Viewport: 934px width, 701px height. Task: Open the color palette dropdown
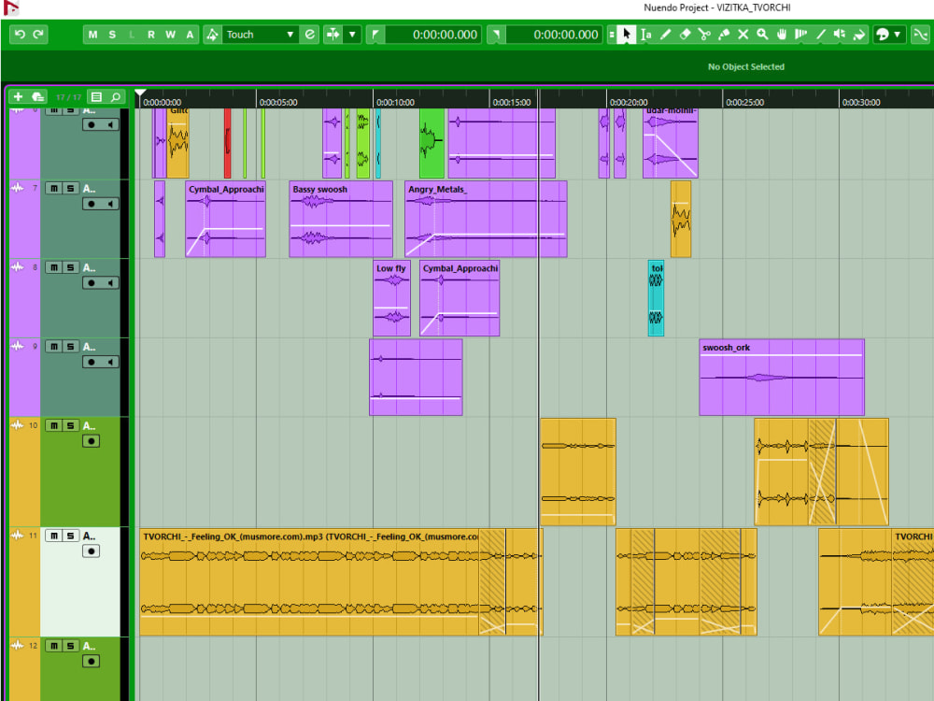pyautogui.click(x=897, y=35)
